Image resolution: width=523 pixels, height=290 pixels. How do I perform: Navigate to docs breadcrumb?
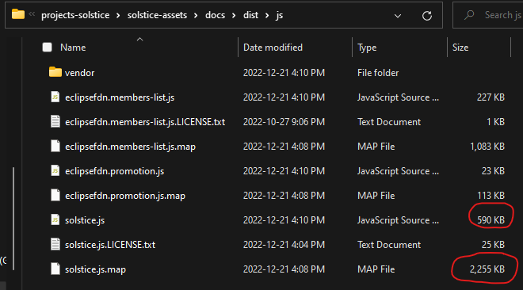click(215, 15)
